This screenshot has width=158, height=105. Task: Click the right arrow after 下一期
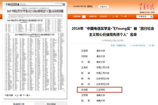[129, 16]
